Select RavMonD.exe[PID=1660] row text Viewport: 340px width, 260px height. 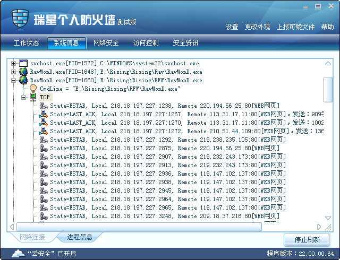click(116, 80)
